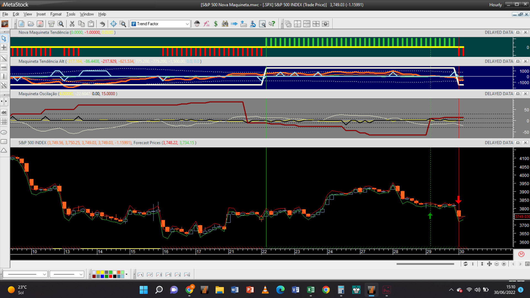The width and height of the screenshot is (530, 298).
Task: Maximize the Maquineta Oscilação pane
Action: (x=518, y=94)
